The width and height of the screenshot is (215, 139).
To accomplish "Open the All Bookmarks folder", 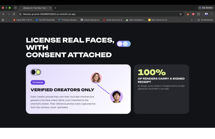I will tap(205, 20).
